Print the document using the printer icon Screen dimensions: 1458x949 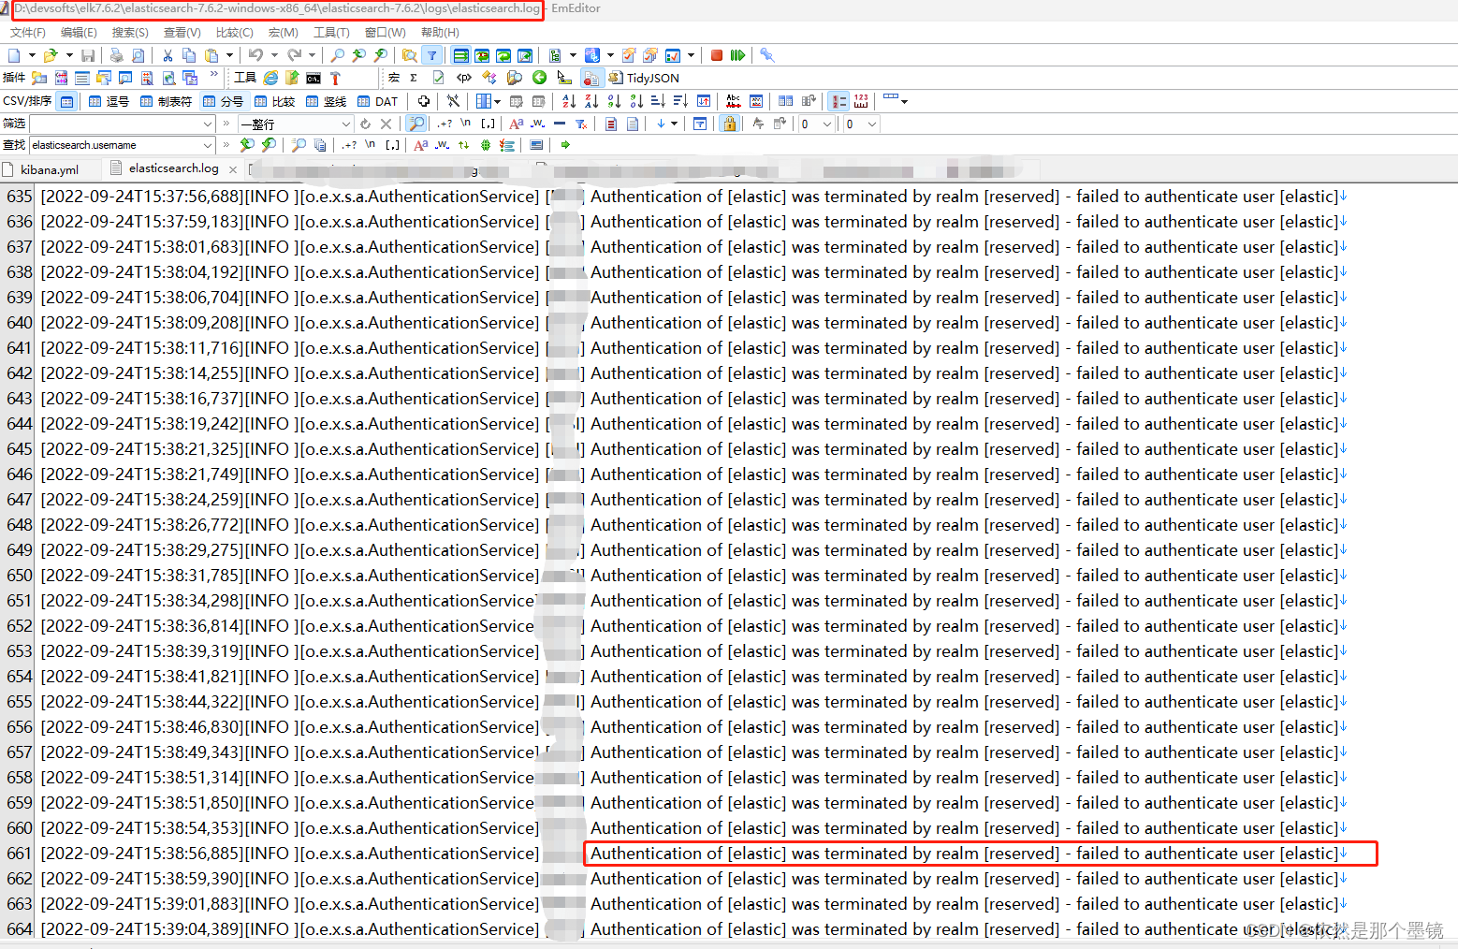[117, 55]
